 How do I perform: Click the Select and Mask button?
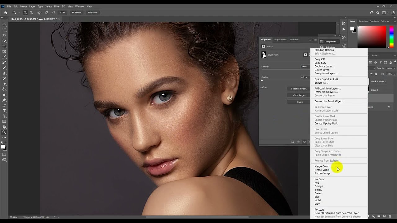coord(299,89)
